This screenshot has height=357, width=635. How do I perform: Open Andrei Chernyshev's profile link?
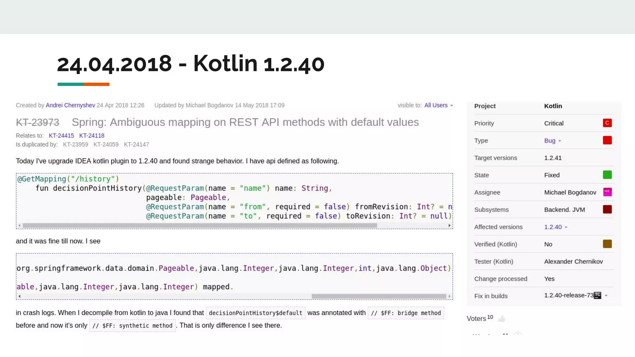coord(70,105)
